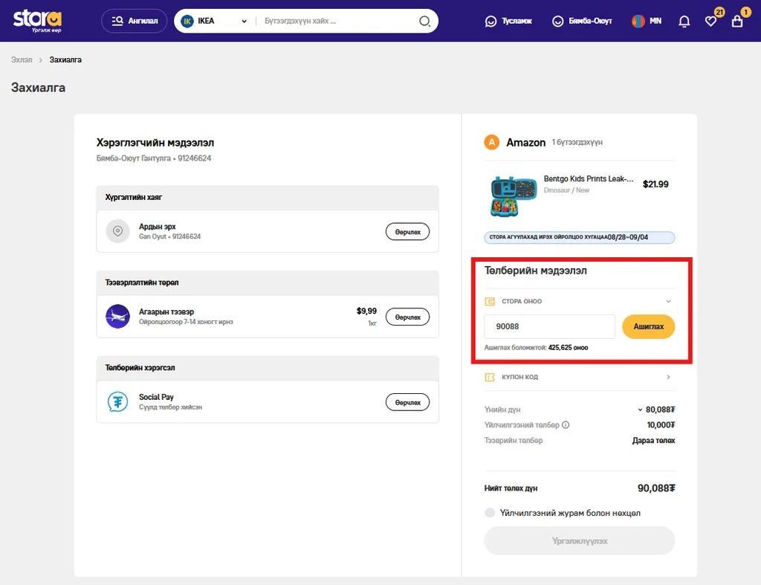Screen dimensions: 761x585
Task: Click the 90,088₮ total amount
Action: tap(656, 488)
